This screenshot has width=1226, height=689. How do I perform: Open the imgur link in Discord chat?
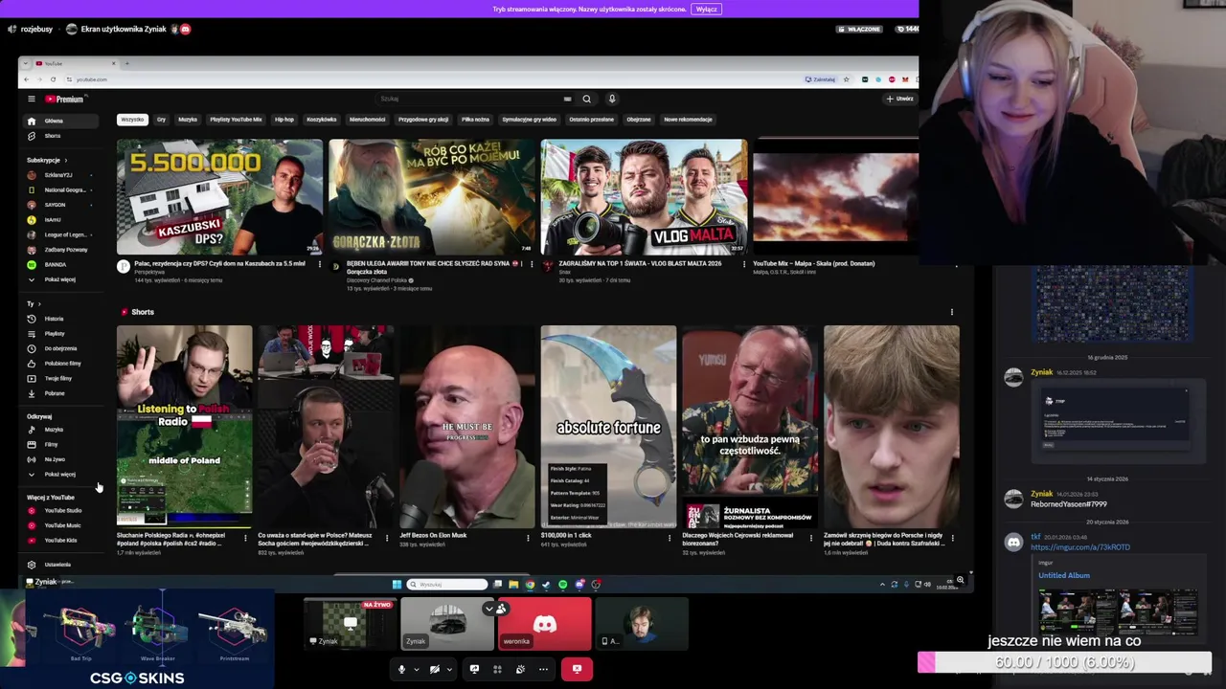pyautogui.click(x=1080, y=547)
